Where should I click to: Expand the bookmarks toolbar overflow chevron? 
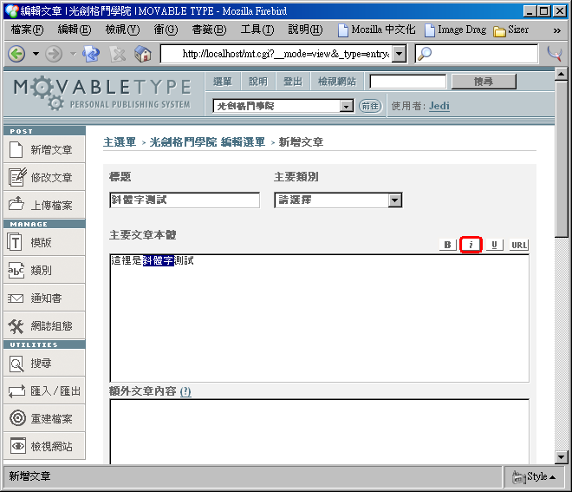pos(556,30)
